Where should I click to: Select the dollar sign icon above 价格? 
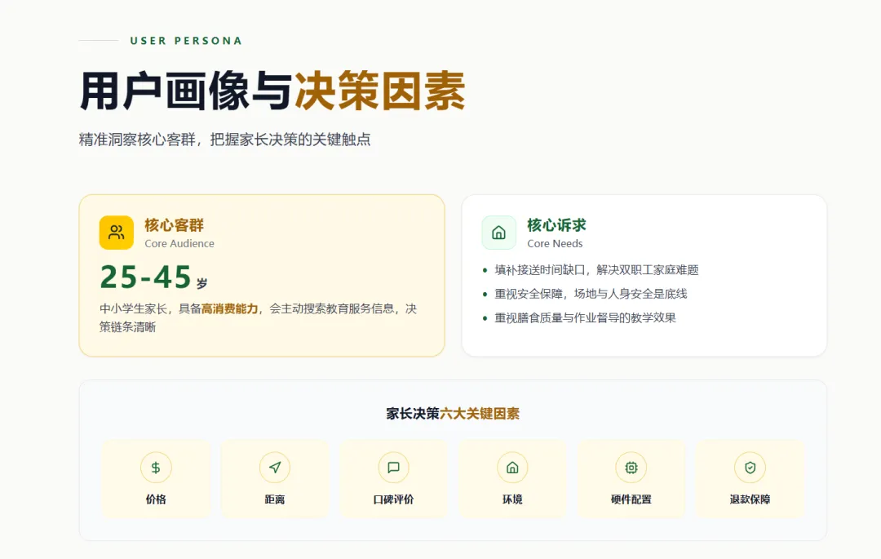pyautogui.click(x=156, y=468)
